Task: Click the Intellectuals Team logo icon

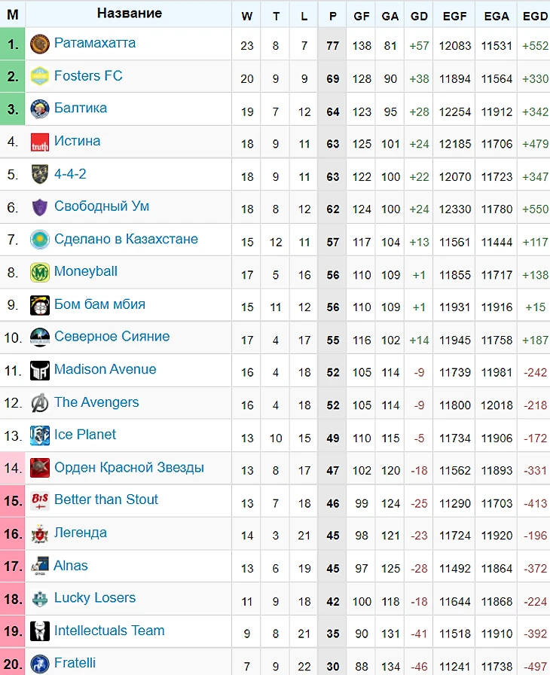Action: click(x=40, y=631)
